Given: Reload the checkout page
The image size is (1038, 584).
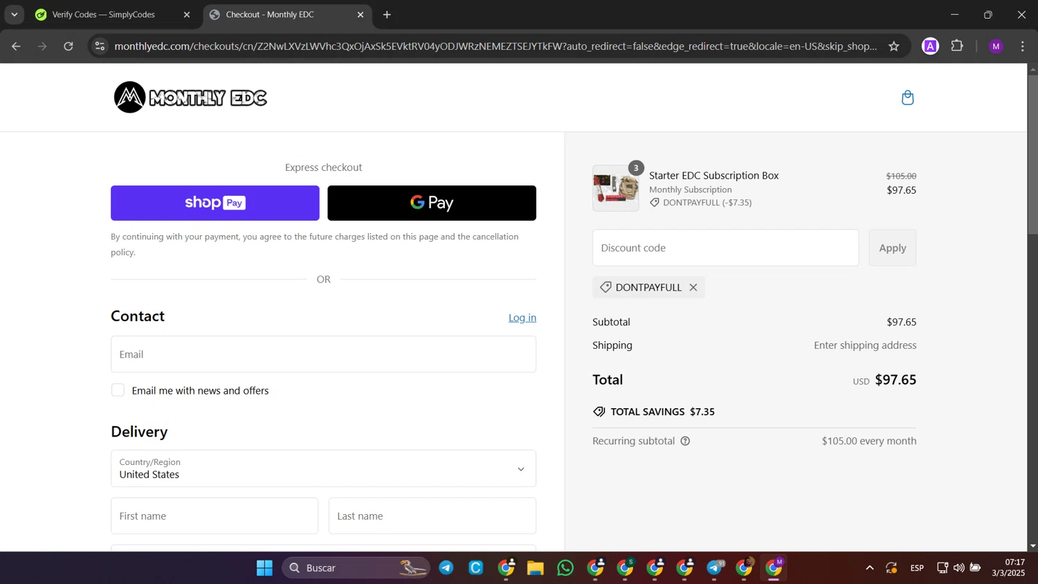Looking at the screenshot, I should (x=69, y=46).
